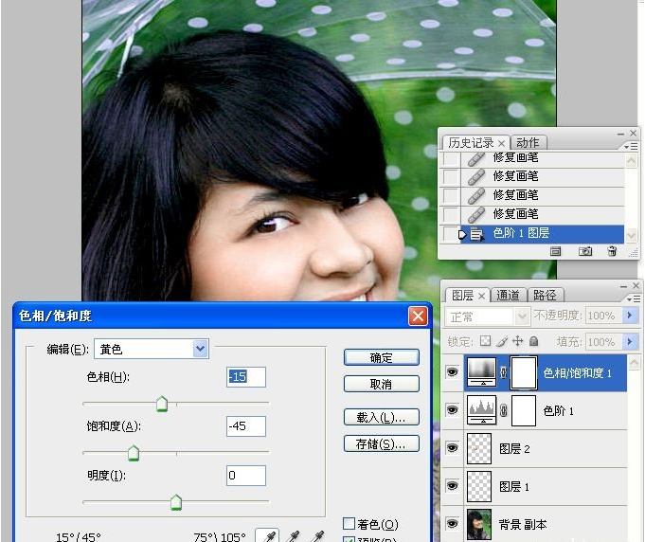645x542 pixels.
Task: Select the add-to-sample eyedropper
Action: click(294, 535)
